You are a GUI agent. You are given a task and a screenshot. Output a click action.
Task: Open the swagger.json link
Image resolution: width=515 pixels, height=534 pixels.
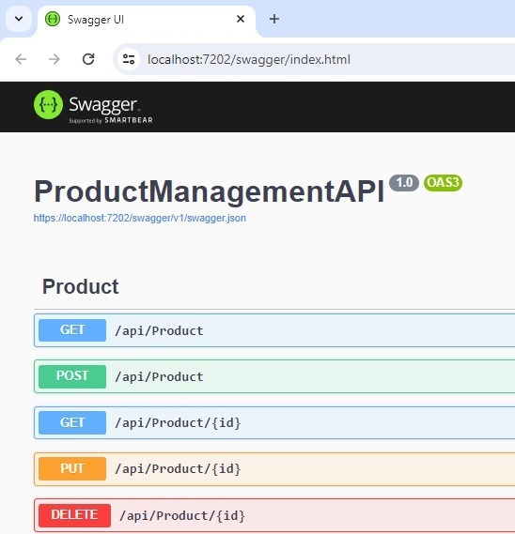click(x=139, y=218)
